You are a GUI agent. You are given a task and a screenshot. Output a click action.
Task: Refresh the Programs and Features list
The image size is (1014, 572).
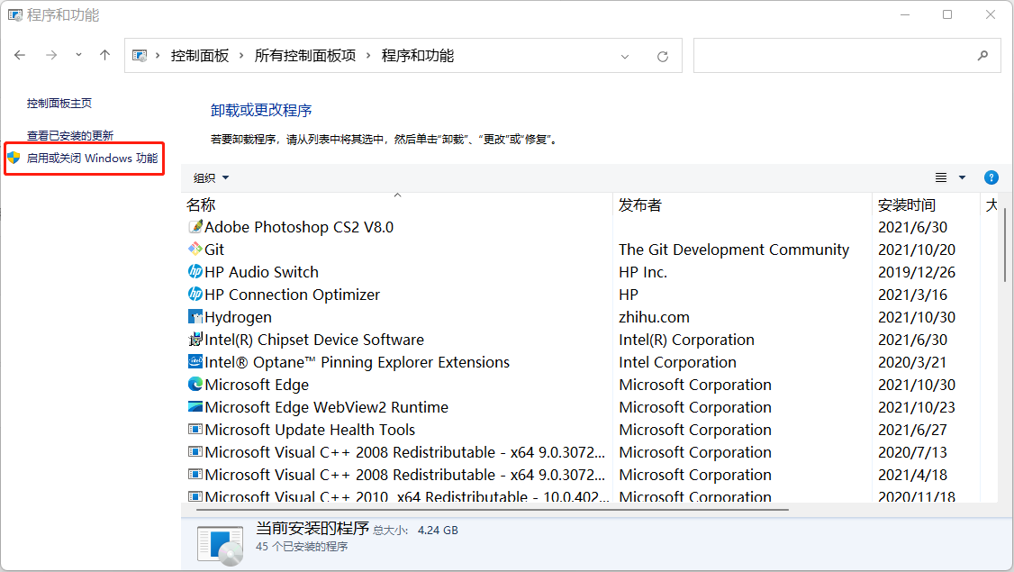click(663, 56)
